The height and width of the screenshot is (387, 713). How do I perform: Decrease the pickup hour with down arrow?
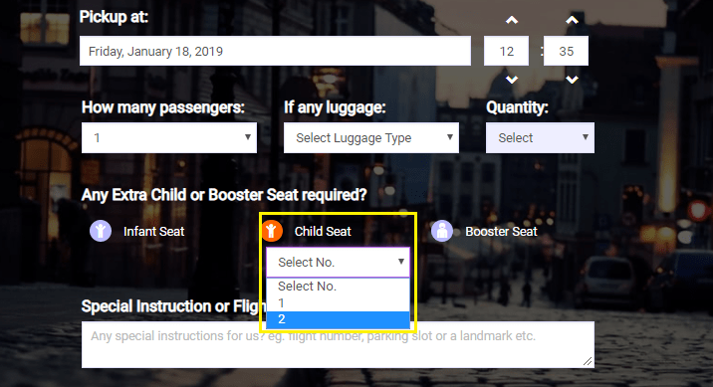click(512, 80)
